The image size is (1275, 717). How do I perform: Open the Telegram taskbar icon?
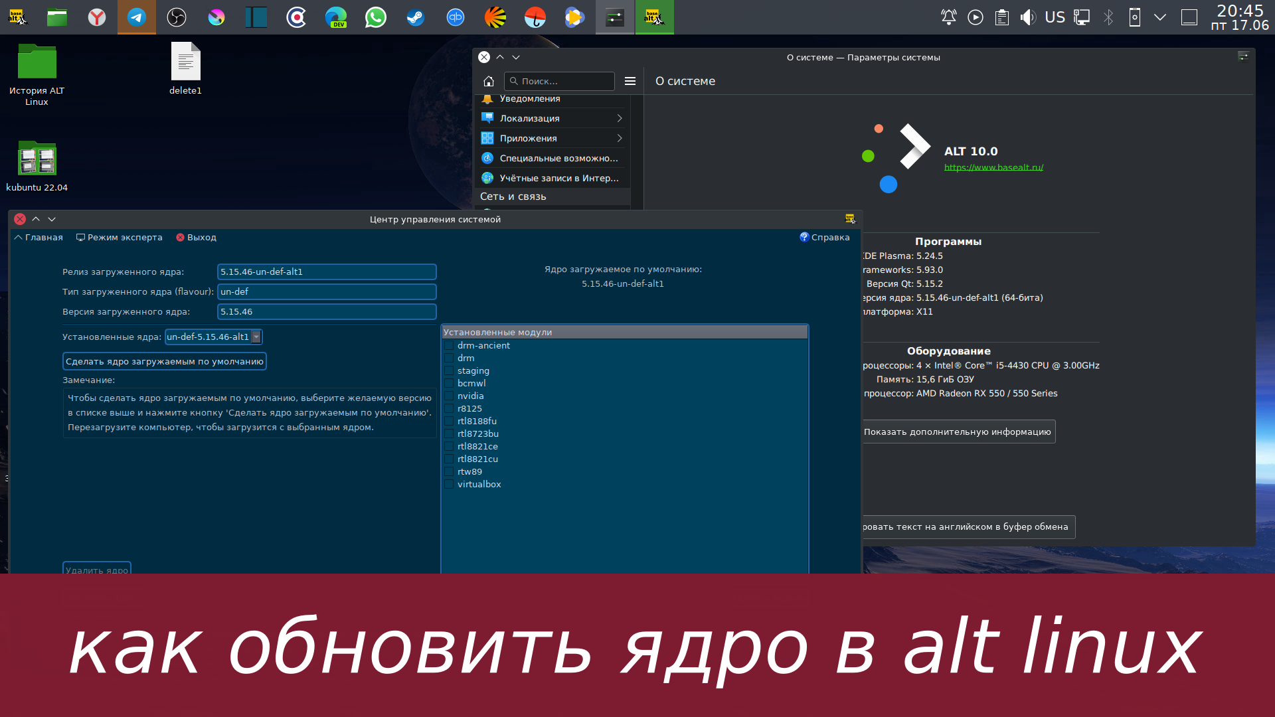136,17
